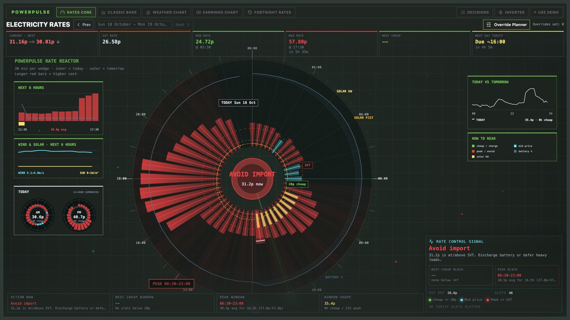570x320 pixels.
Task: Click the red peak / avoid legend swatch
Action: (x=473, y=151)
